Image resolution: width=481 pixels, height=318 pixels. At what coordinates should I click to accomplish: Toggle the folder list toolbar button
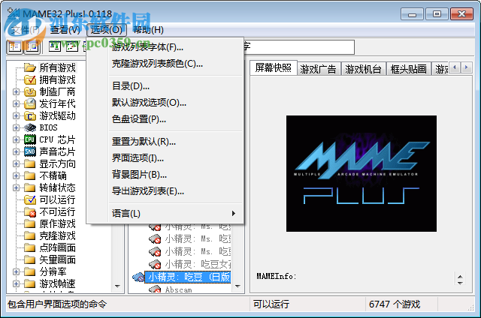pos(14,46)
